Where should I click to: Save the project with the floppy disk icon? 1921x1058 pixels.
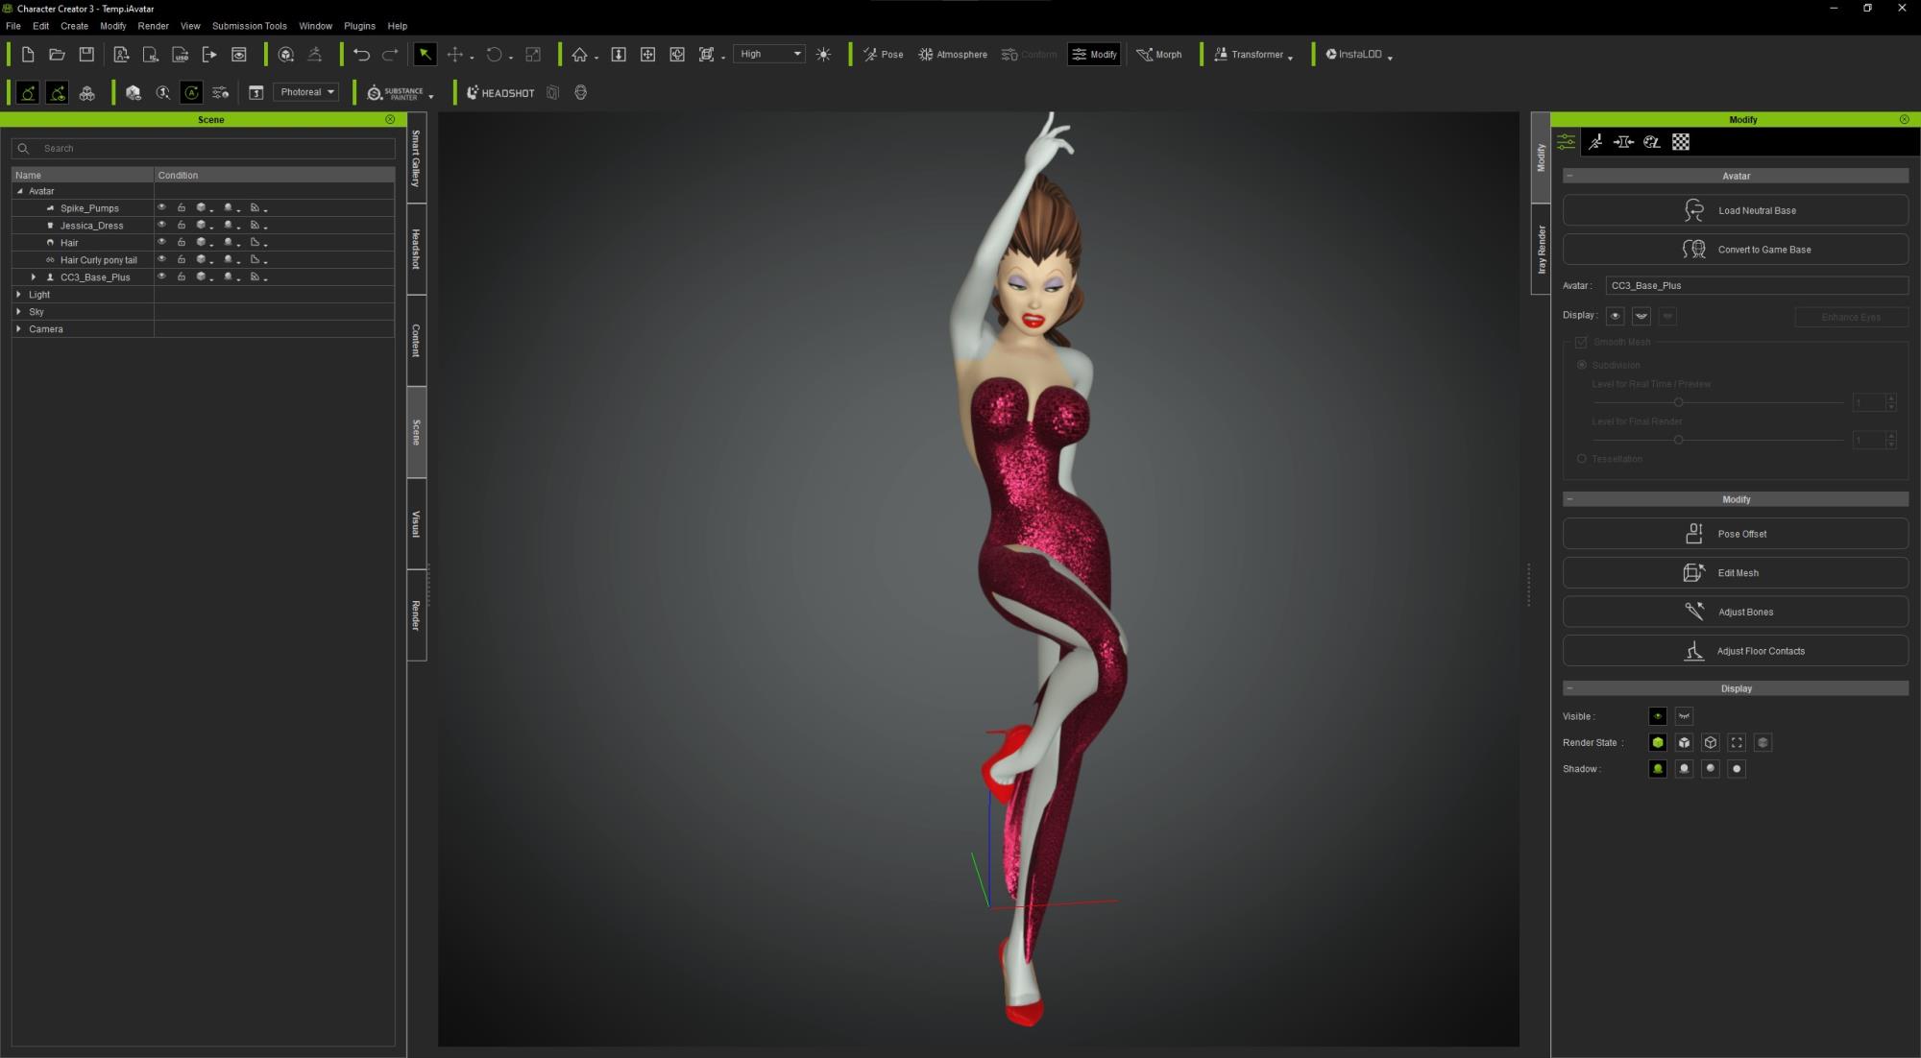pyautogui.click(x=86, y=55)
